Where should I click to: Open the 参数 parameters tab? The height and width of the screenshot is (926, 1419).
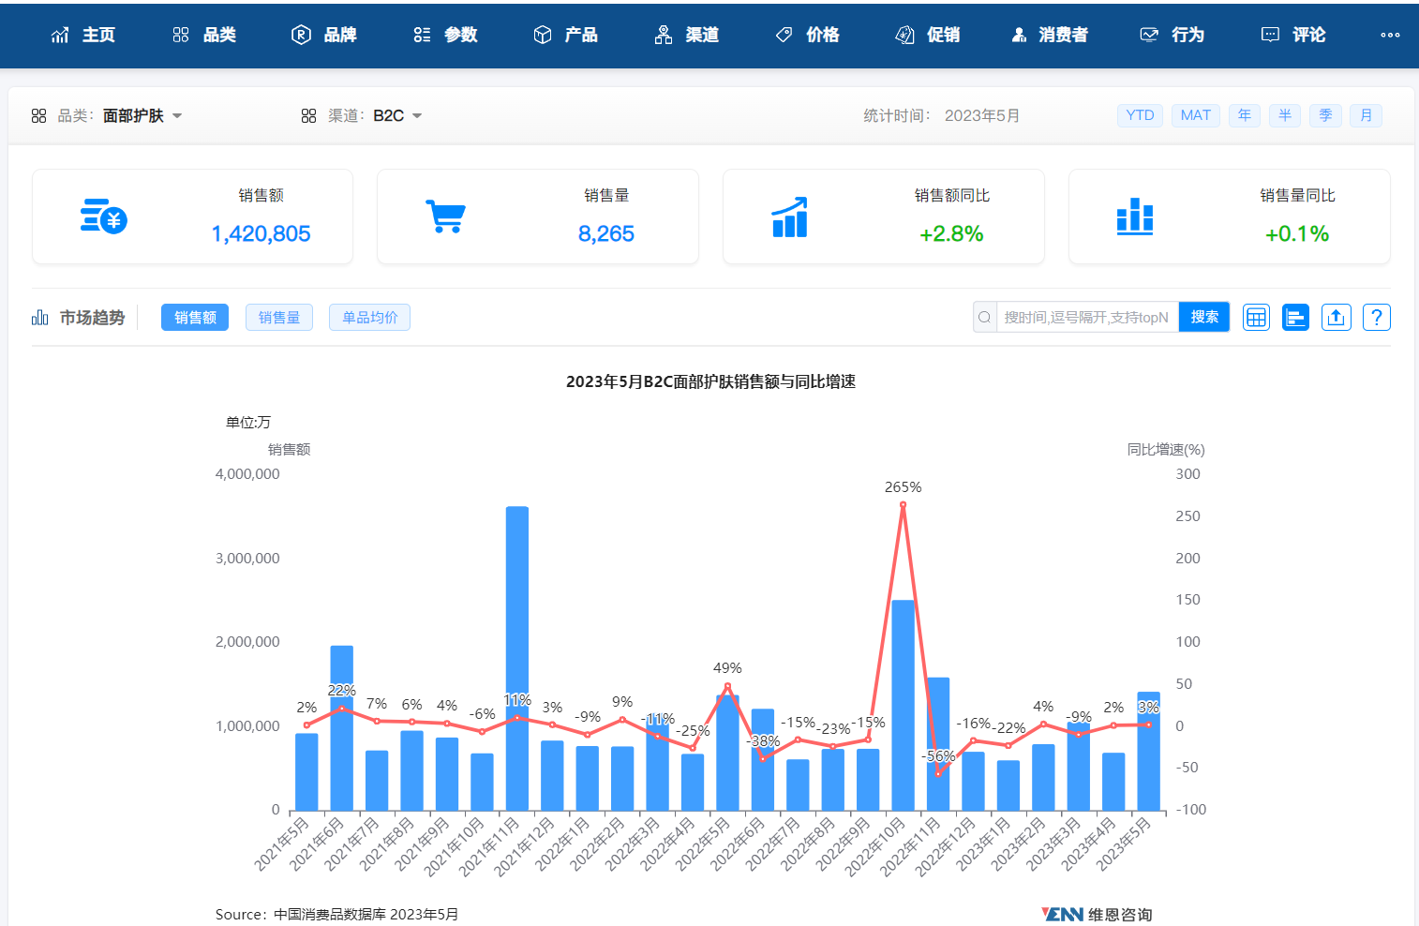[x=445, y=35]
